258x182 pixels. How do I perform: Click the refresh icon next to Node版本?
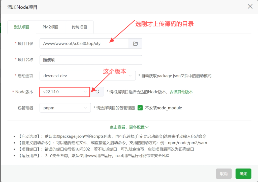(97, 92)
